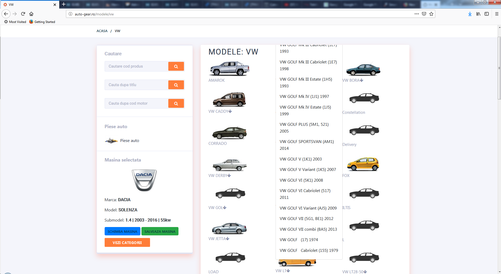
Task: Open the Constellation model link
Action: [x=354, y=112]
